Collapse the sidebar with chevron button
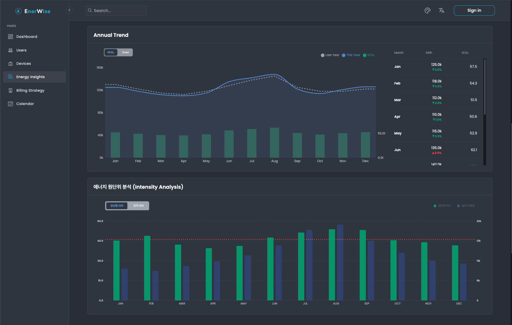The width and height of the screenshot is (512, 325). click(x=69, y=10)
